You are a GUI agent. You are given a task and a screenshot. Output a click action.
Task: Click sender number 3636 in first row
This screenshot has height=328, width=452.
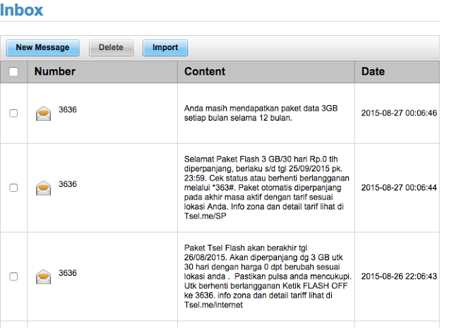click(68, 109)
